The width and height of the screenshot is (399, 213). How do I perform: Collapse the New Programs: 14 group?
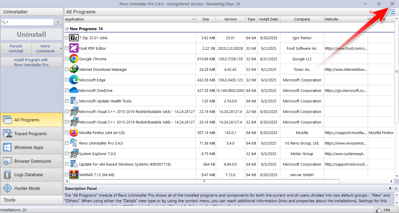pyautogui.click(x=67, y=29)
